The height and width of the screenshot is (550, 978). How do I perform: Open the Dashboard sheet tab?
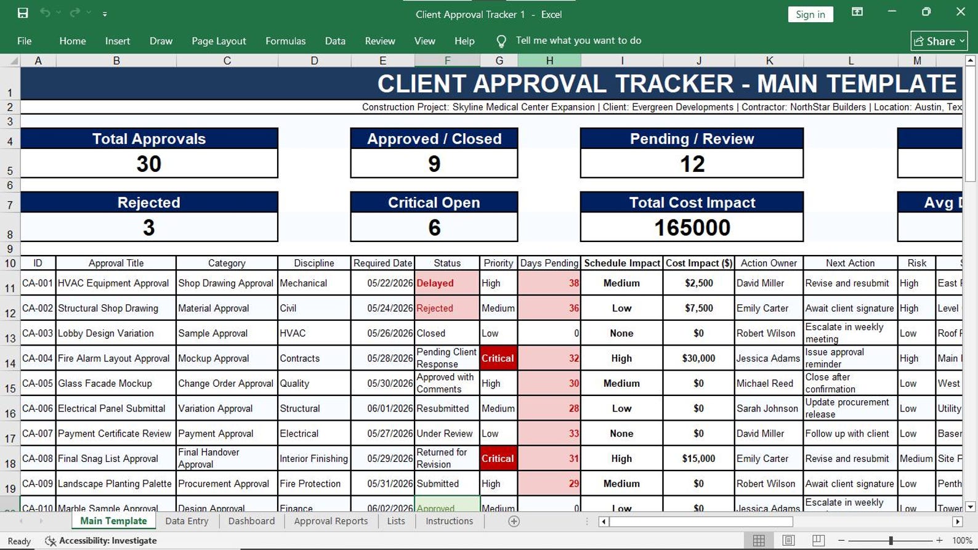tap(251, 521)
